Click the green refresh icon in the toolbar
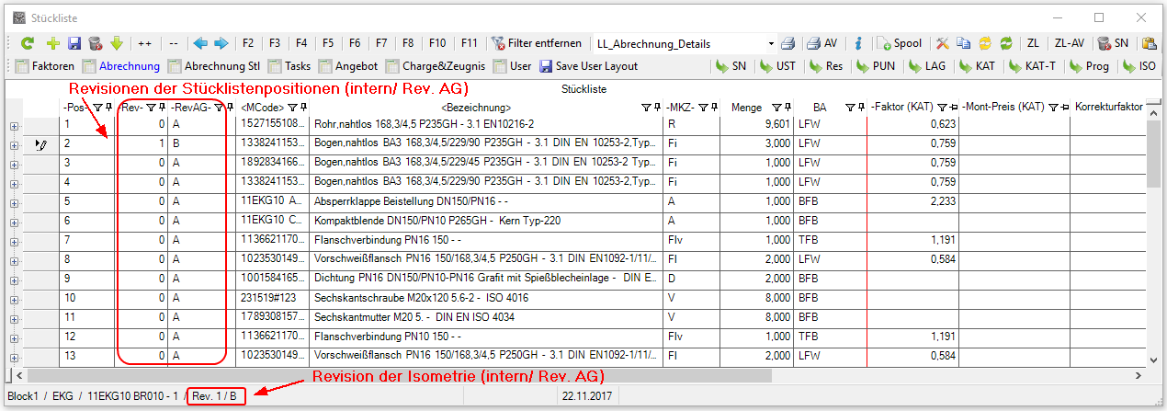Image resolution: width=1167 pixels, height=411 pixels. click(28, 43)
